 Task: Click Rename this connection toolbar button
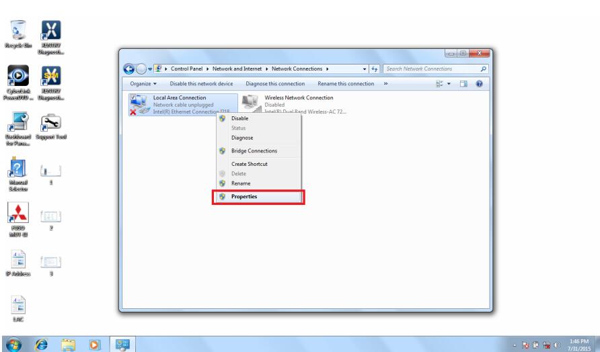[346, 84]
